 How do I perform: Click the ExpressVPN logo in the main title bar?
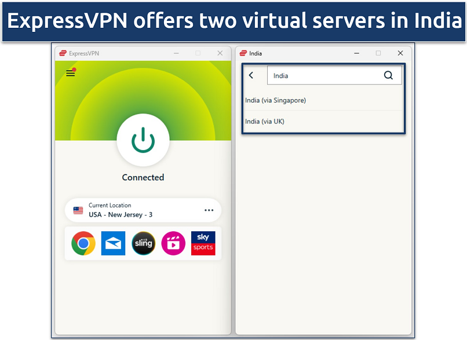click(x=64, y=52)
